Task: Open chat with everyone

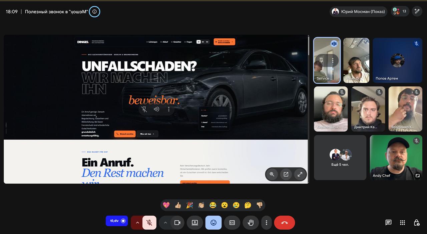Action: (388, 222)
